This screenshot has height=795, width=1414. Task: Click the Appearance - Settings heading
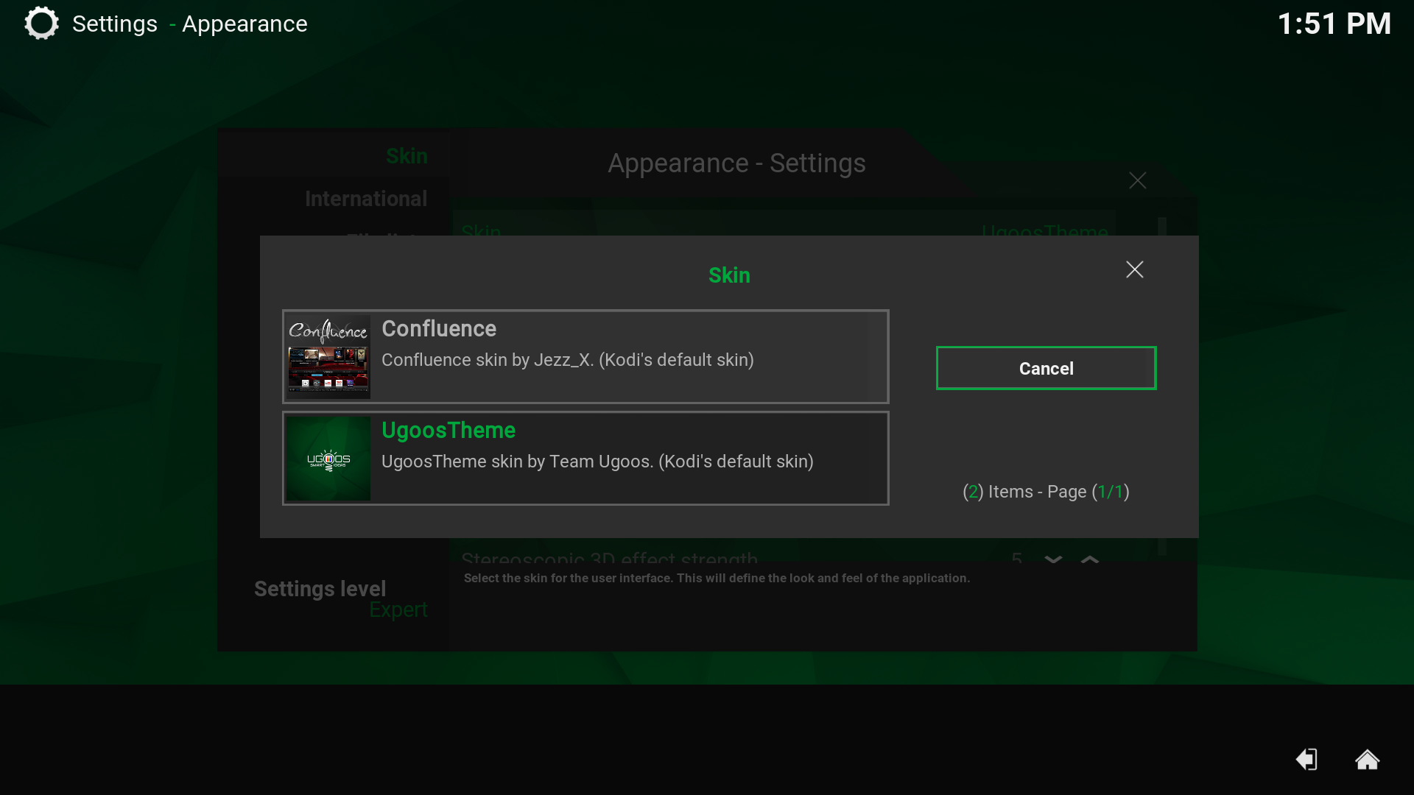736,163
